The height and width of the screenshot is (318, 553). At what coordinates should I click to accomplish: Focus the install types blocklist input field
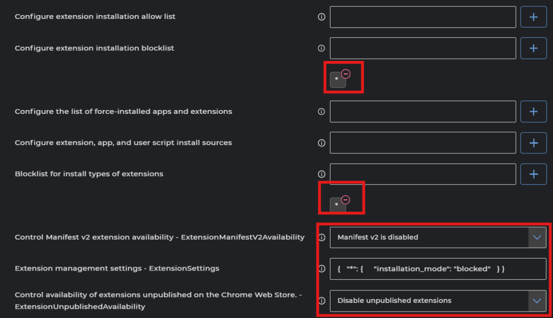(x=423, y=174)
